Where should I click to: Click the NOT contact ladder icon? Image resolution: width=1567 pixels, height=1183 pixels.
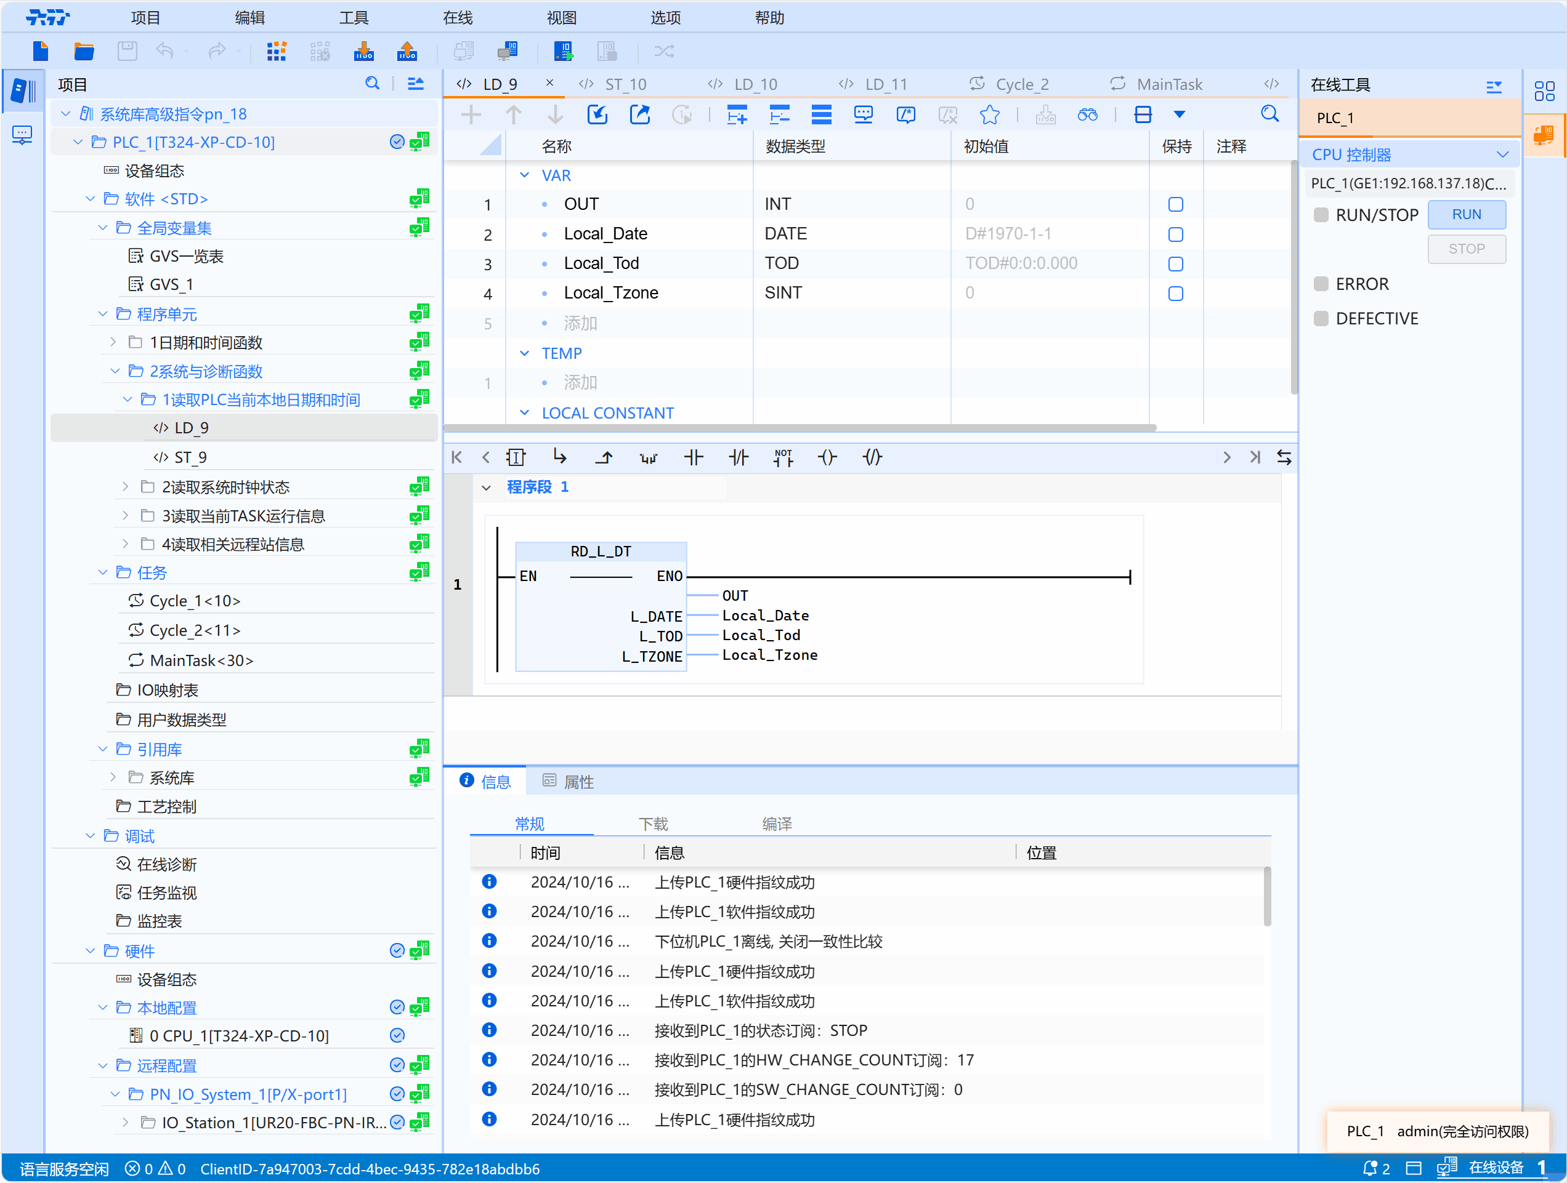(783, 458)
